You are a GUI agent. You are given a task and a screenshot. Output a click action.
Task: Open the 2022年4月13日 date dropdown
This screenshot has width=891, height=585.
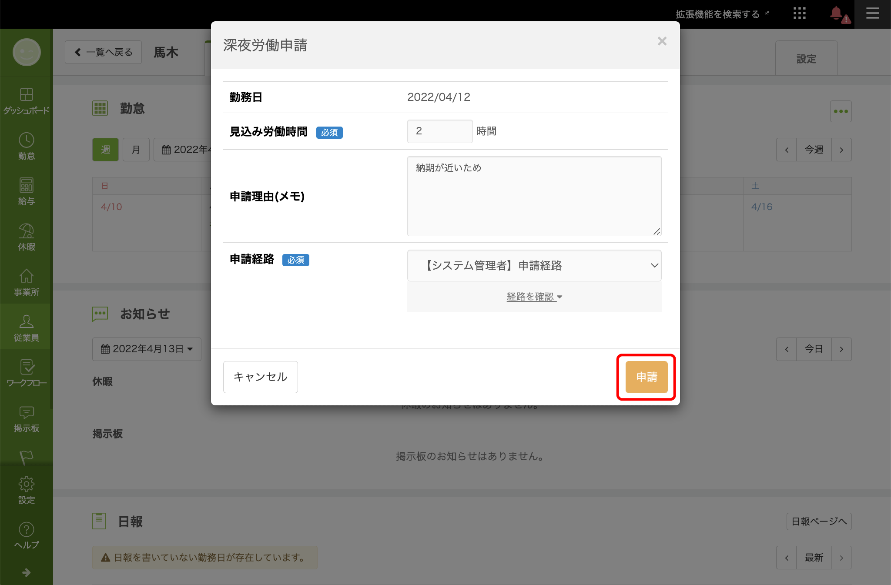tap(147, 349)
